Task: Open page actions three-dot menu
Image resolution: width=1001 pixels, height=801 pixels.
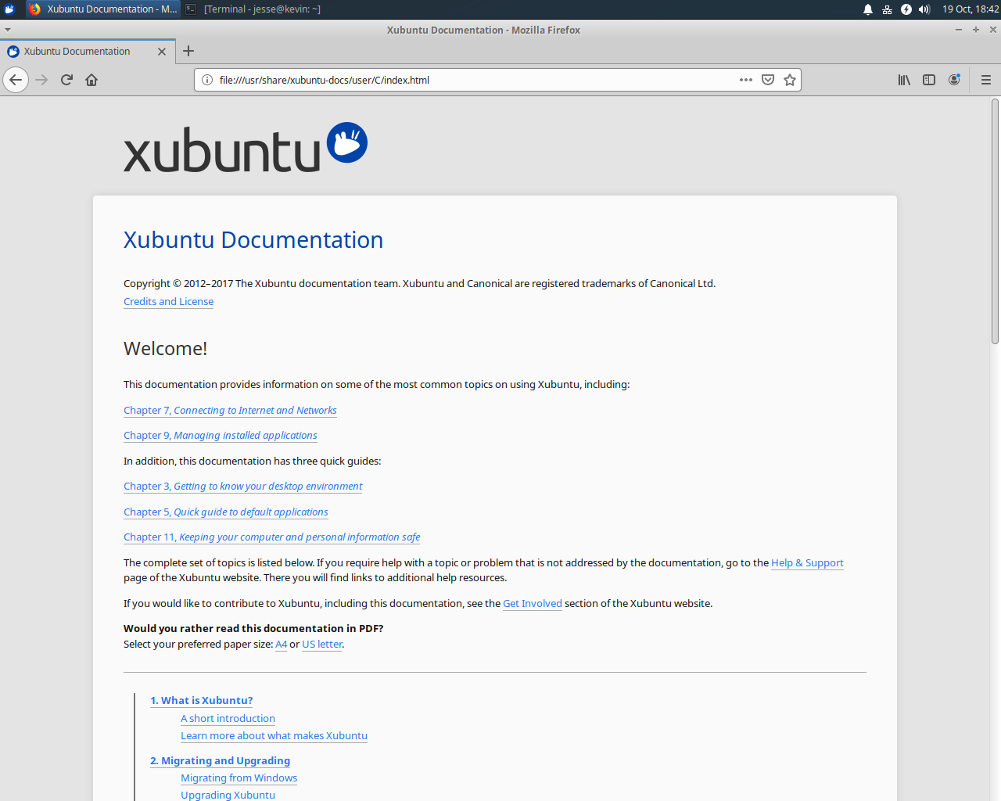Action: tap(746, 80)
